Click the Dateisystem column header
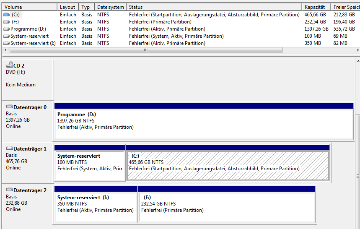The image size is (360, 229). pyautogui.click(x=110, y=7)
